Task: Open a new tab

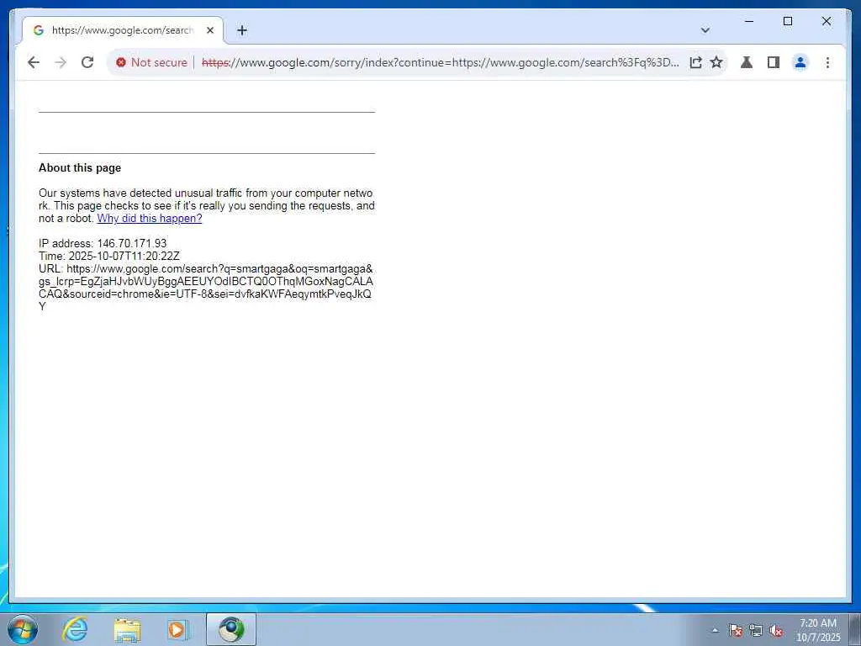Action: [241, 30]
